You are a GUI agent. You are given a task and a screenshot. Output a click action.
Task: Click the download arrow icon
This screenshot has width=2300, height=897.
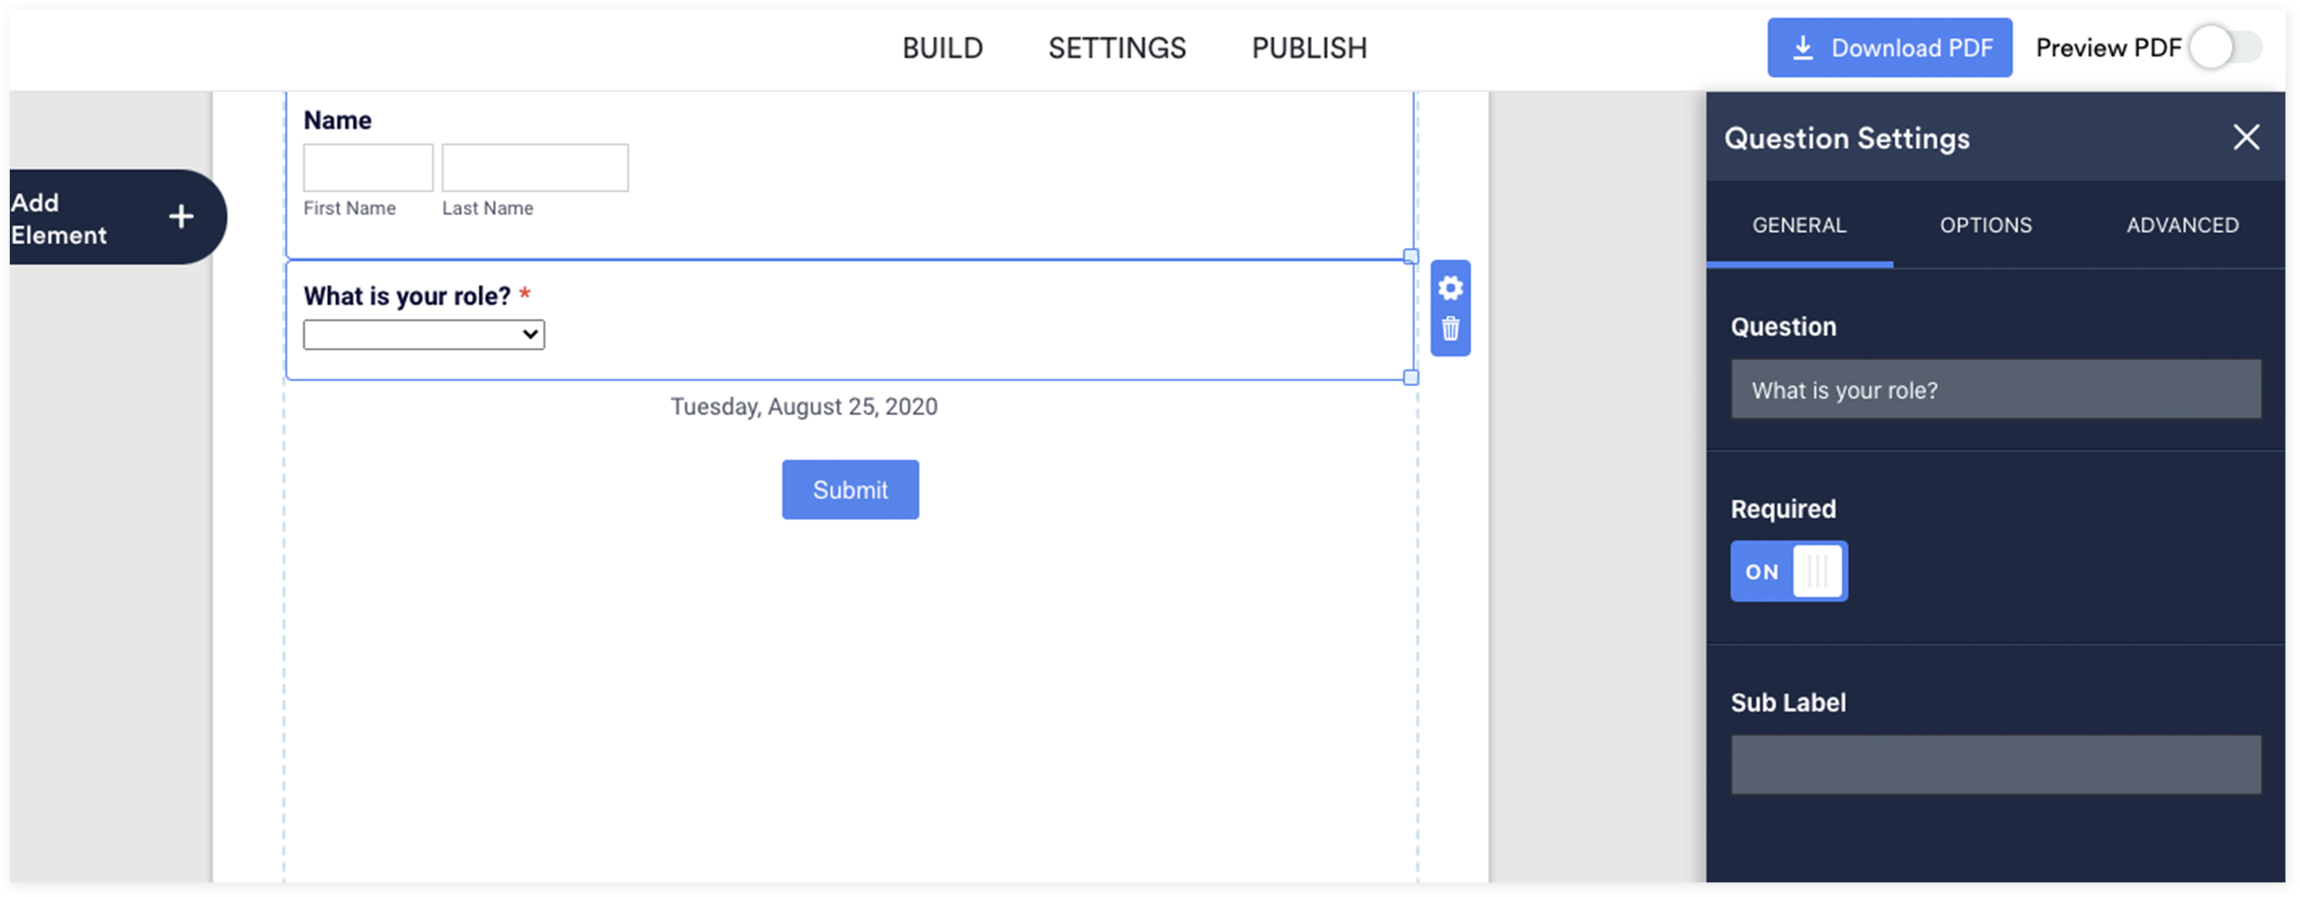pos(1802,48)
